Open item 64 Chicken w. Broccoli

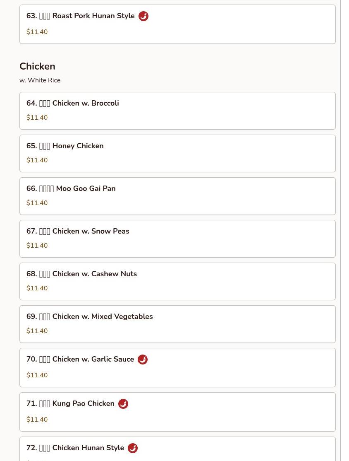pyautogui.click(x=177, y=111)
